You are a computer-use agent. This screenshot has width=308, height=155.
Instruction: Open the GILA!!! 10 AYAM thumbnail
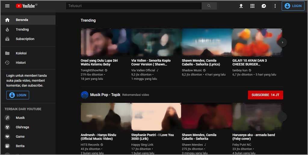tap(257, 42)
